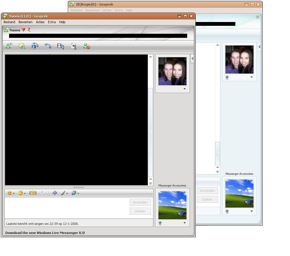This screenshot has width=290, height=256.
Task: Open the Acties menu in Naomi window
Action: pos(40,22)
